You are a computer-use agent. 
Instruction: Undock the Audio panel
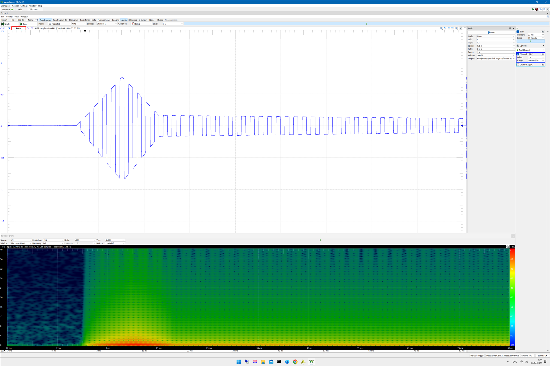click(x=510, y=28)
